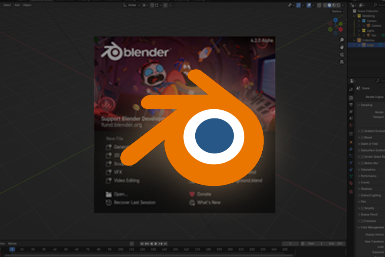Open the Object Constraints properties tab
385x257 pixels.
tap(351, 169)
